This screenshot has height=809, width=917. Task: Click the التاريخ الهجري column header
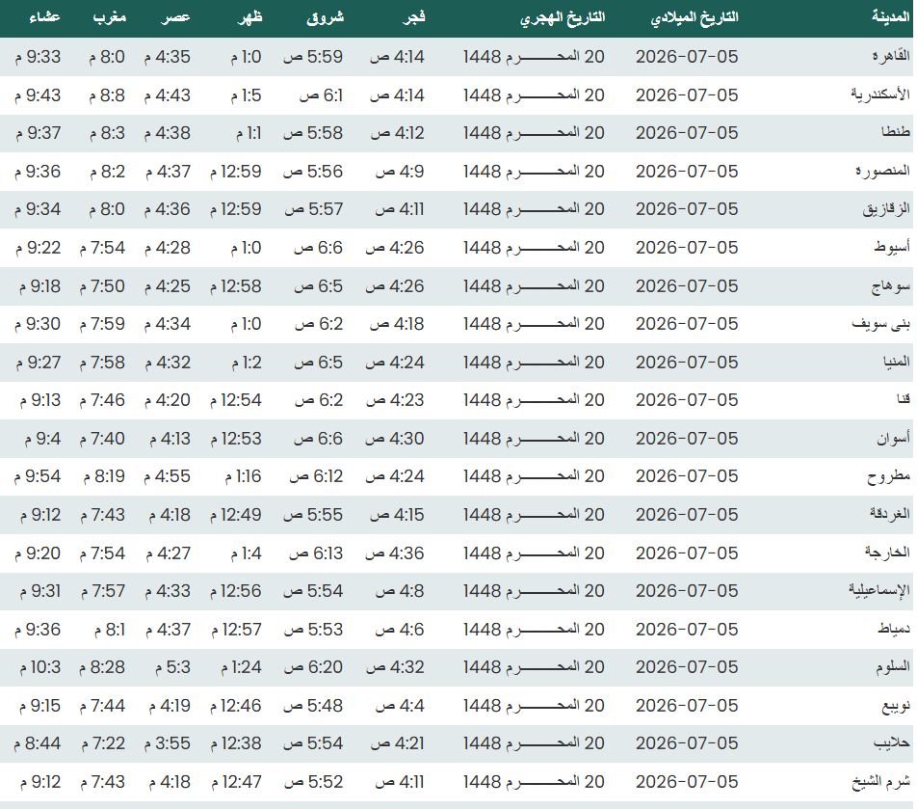563,17
